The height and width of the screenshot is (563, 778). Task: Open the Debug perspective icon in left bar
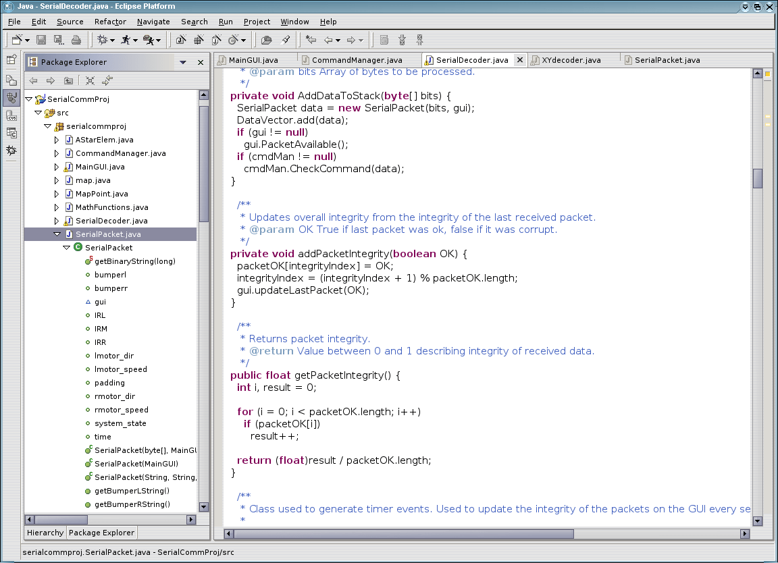[x=11, y=151]
